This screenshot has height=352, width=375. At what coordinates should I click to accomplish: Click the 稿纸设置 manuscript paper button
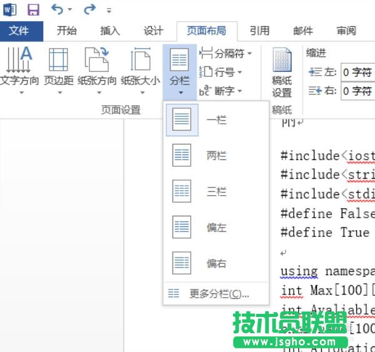(282, 73)
